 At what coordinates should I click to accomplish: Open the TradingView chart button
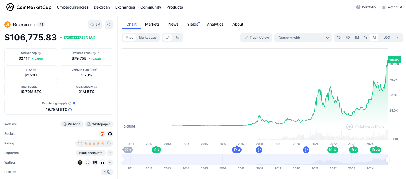[x=256, y=38]
